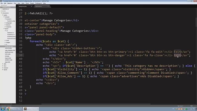Expand the data folder
This screenshot has width=197, height=111.
[3, 64]
